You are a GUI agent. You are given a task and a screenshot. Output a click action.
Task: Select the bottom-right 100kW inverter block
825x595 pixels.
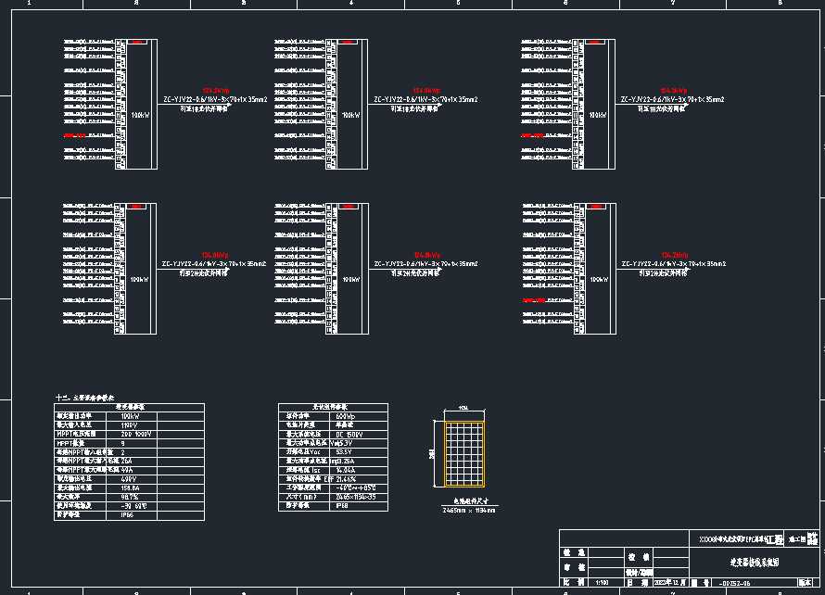(598, 279)
